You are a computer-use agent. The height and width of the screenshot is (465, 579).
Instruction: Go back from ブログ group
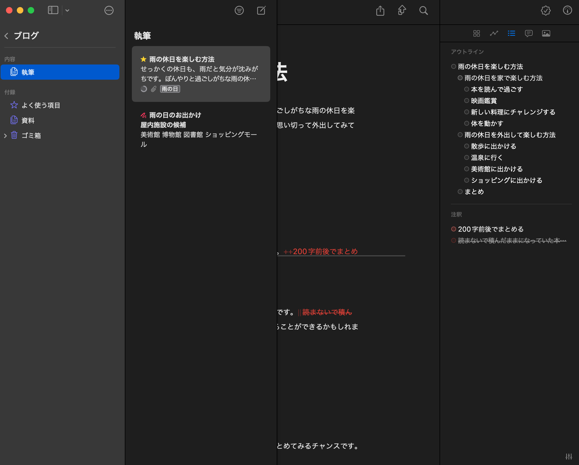(x=7, y=35)
